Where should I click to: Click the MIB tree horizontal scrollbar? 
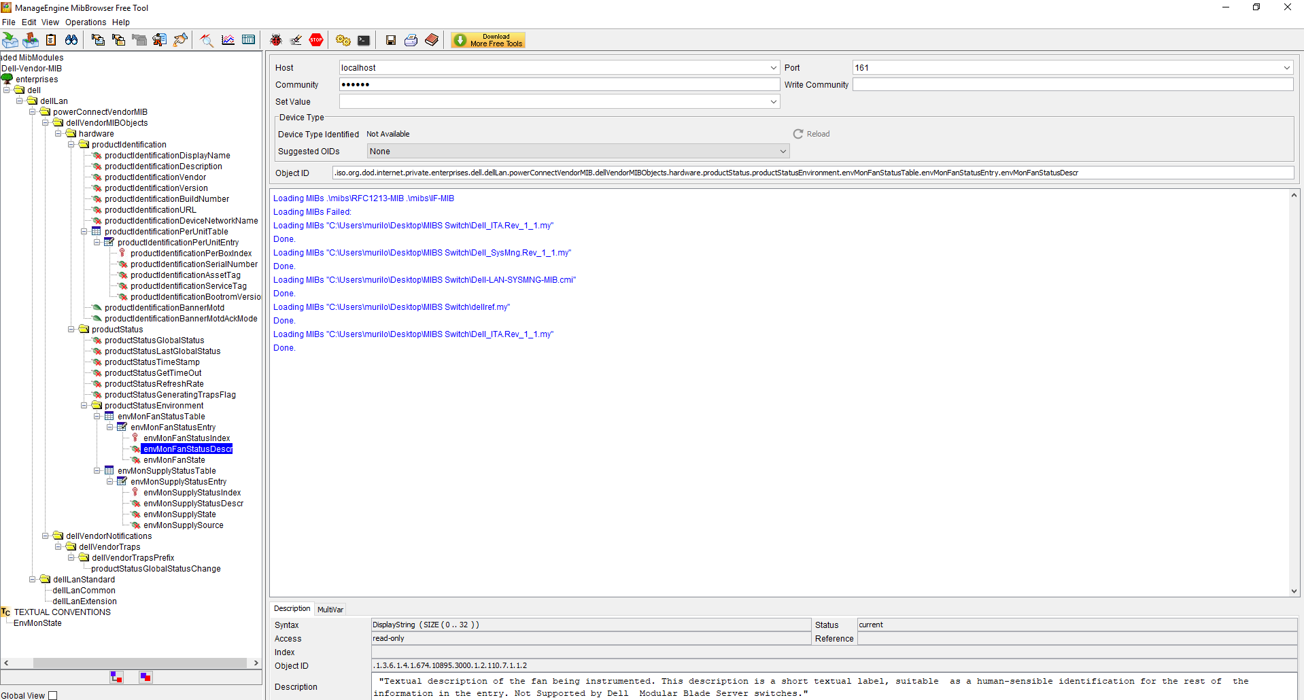tap(139, 663)
